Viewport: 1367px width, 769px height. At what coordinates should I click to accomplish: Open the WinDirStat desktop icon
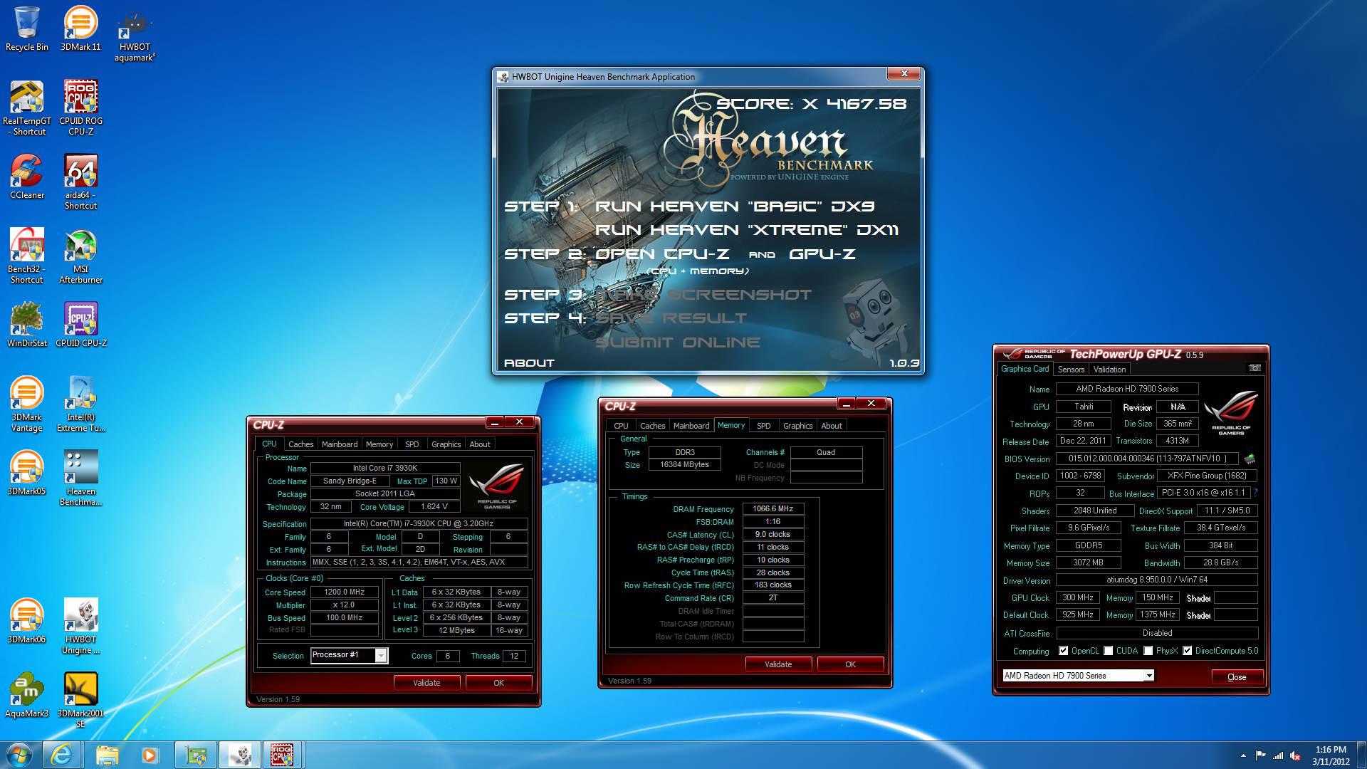click(27, 325)
